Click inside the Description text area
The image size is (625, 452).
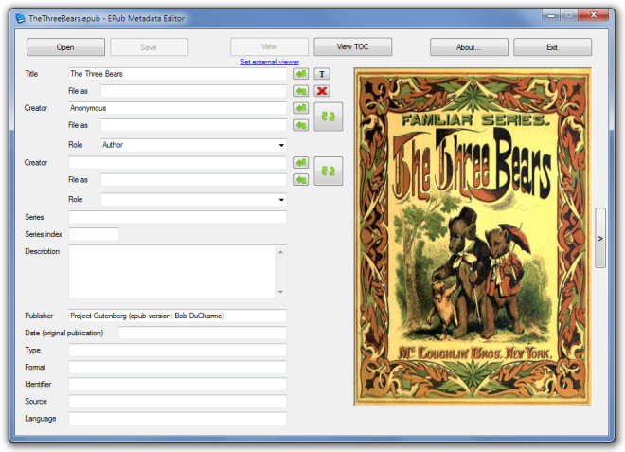(172, 272)
